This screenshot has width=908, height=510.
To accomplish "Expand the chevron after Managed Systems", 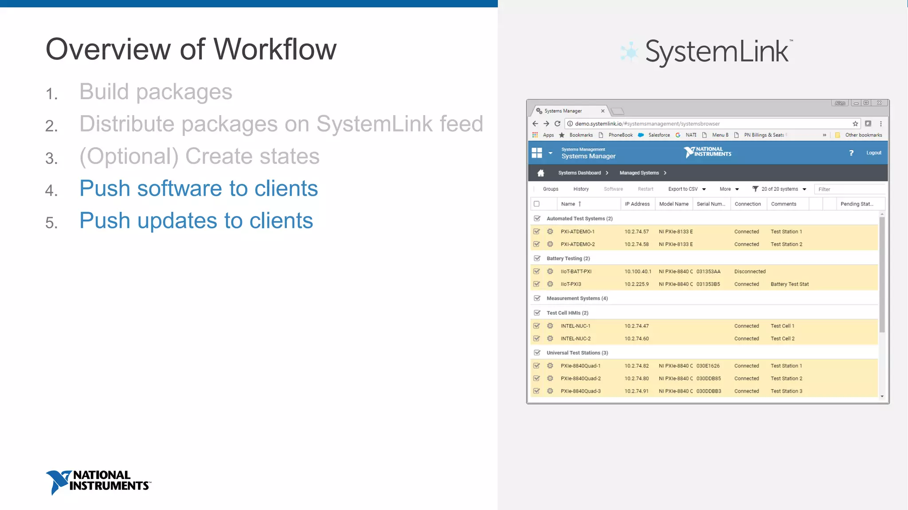I will click(x=665, y=173).
